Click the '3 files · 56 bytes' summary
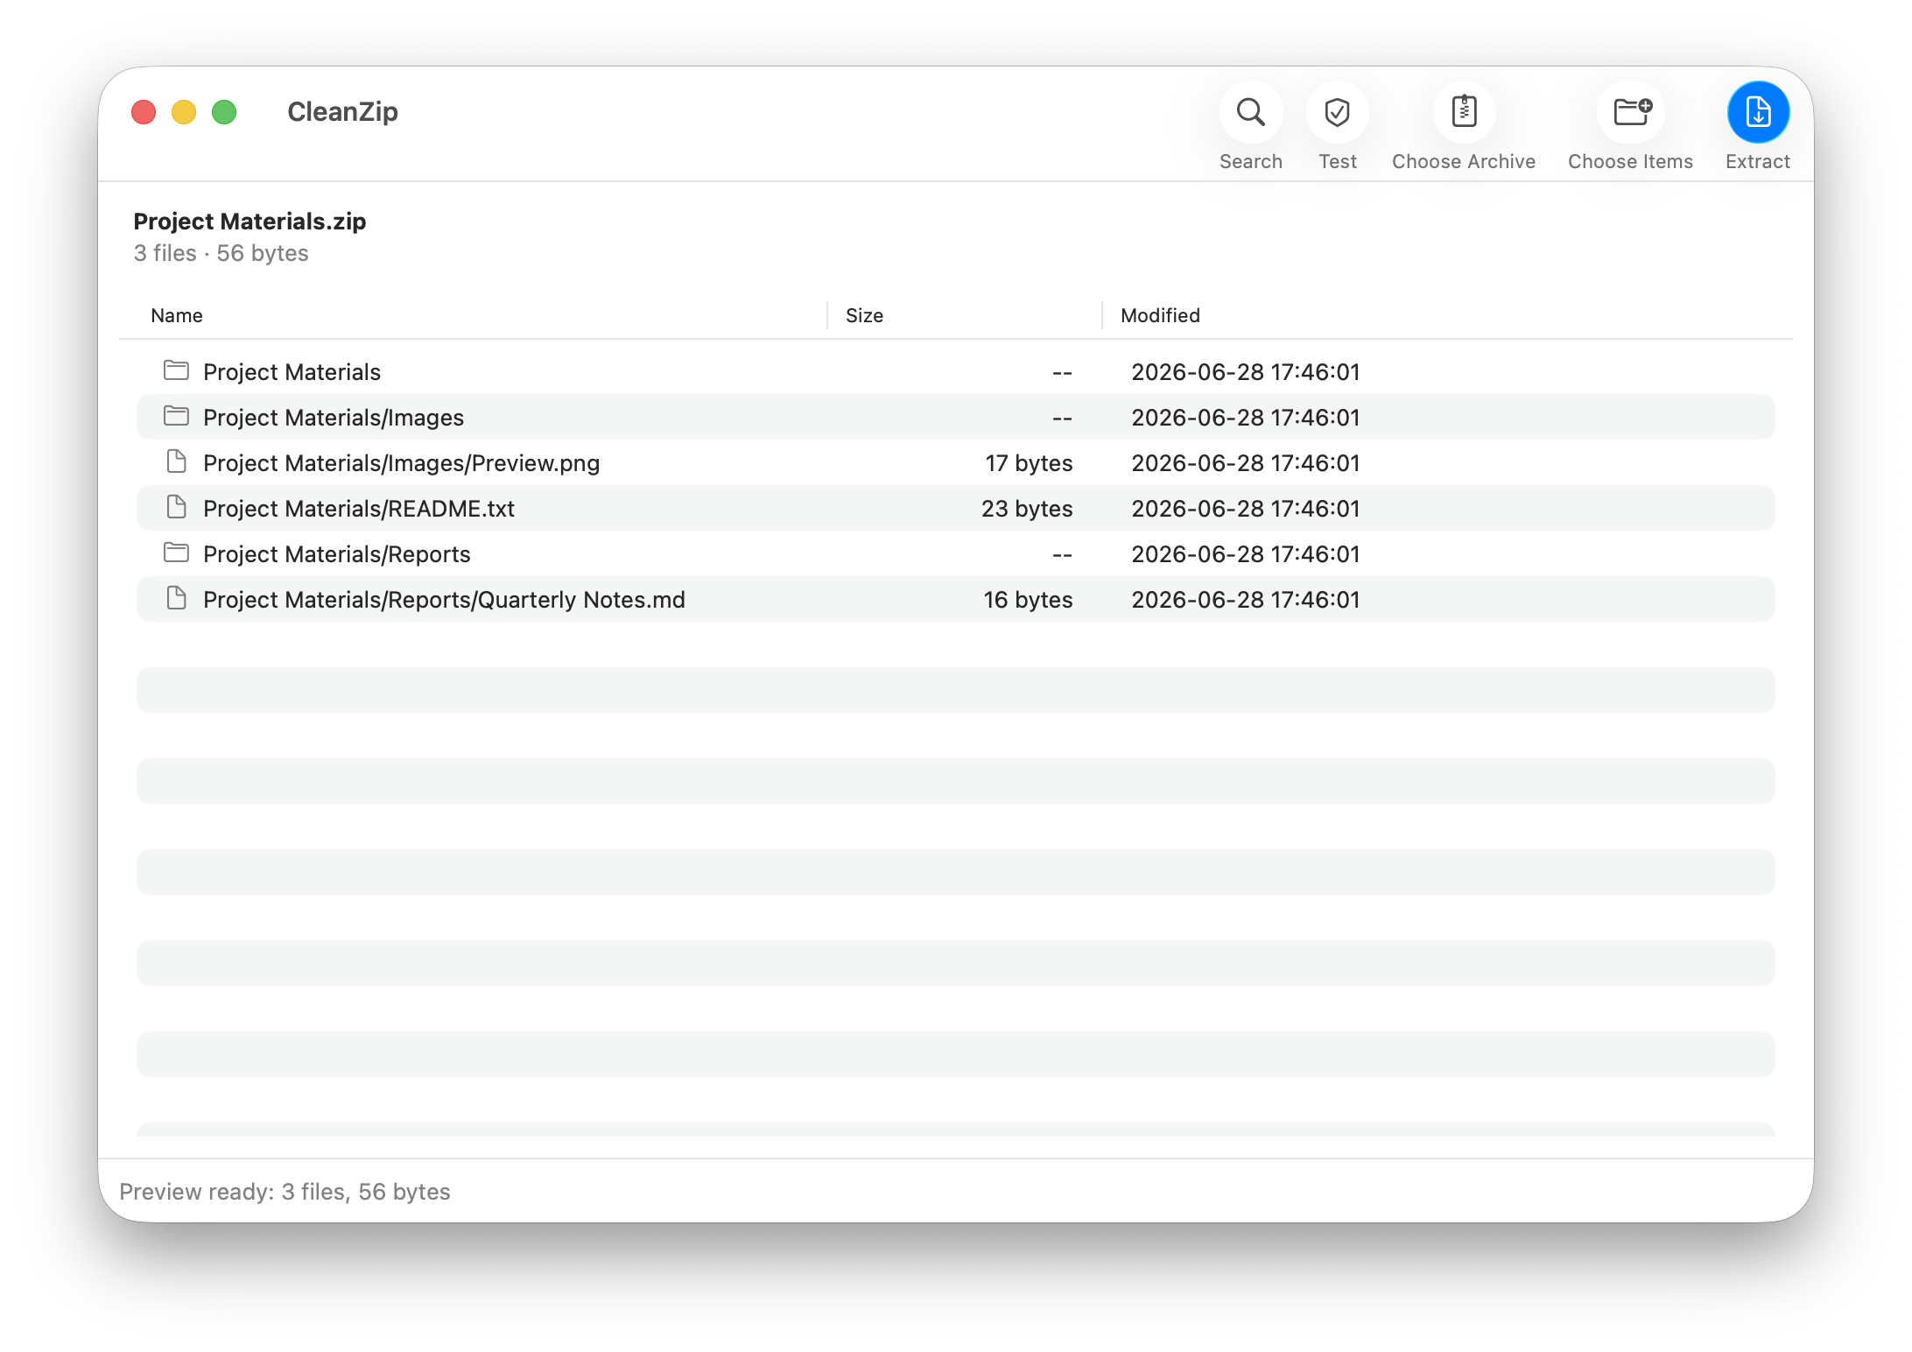 (221, 253)
